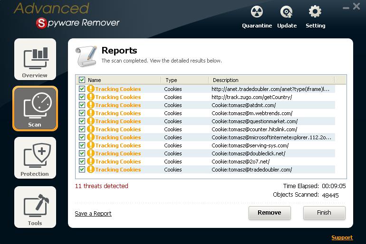The image size is (366, 244).
Task: Click the Remove button
Action: (270, 213)
